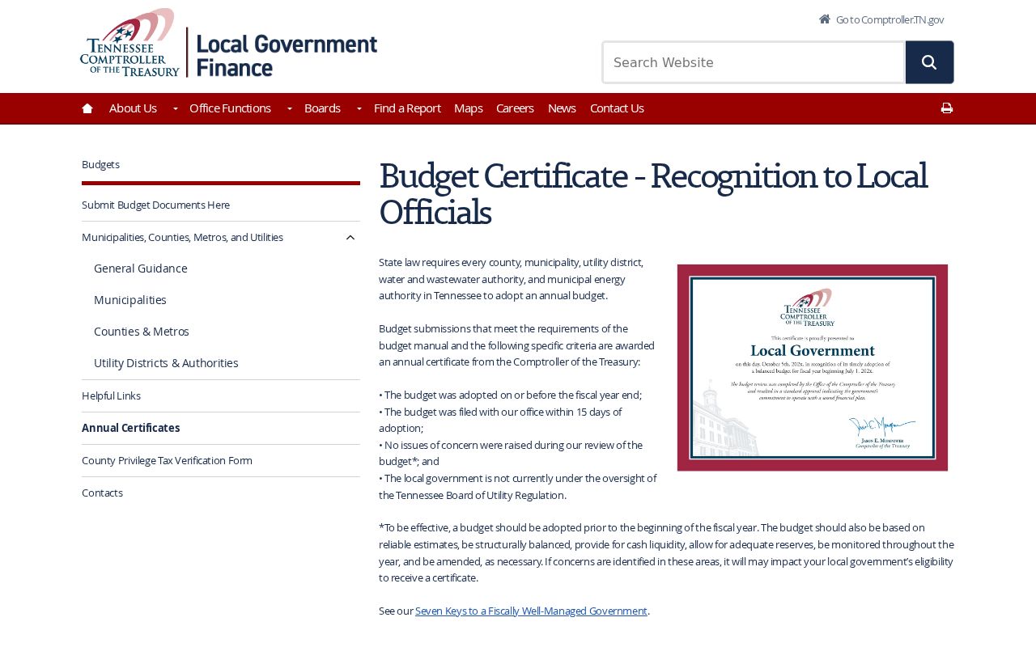Select Utility Districts & Authorities in the sidebar
Image resolution: width=1036 pixels, height=647 pixels.
(166, 363)
